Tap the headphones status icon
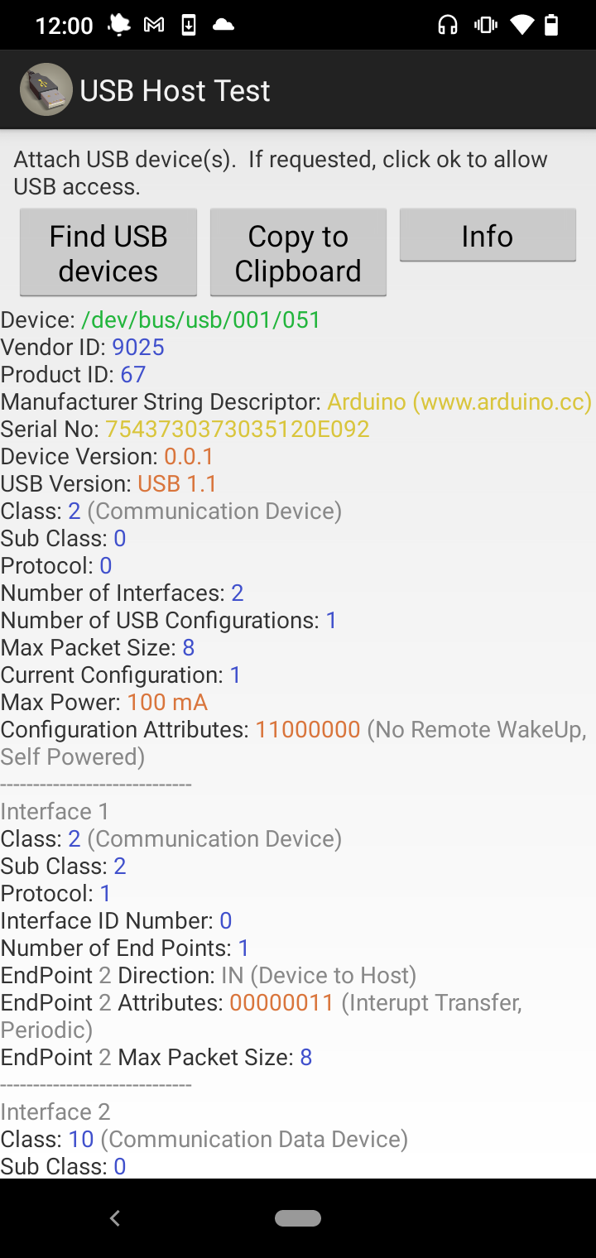This screenshot has height=1258, width=596. click(448, 26)
